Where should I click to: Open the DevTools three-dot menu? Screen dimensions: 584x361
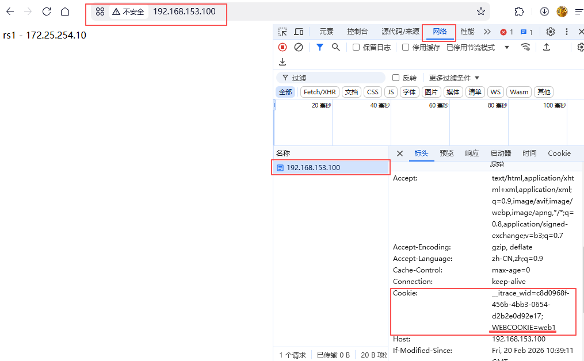(x=567, y=32)
